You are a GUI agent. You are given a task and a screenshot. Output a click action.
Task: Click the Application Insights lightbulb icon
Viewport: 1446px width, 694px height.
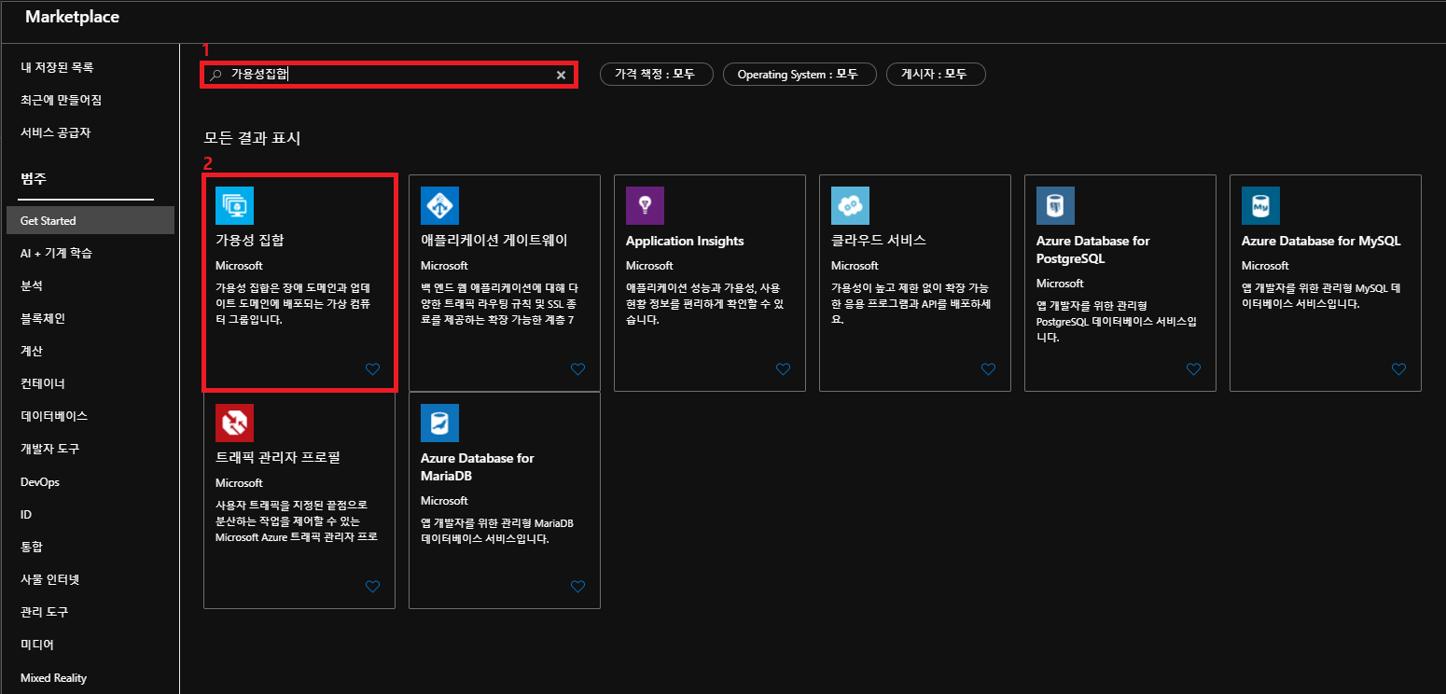(645, 205)
